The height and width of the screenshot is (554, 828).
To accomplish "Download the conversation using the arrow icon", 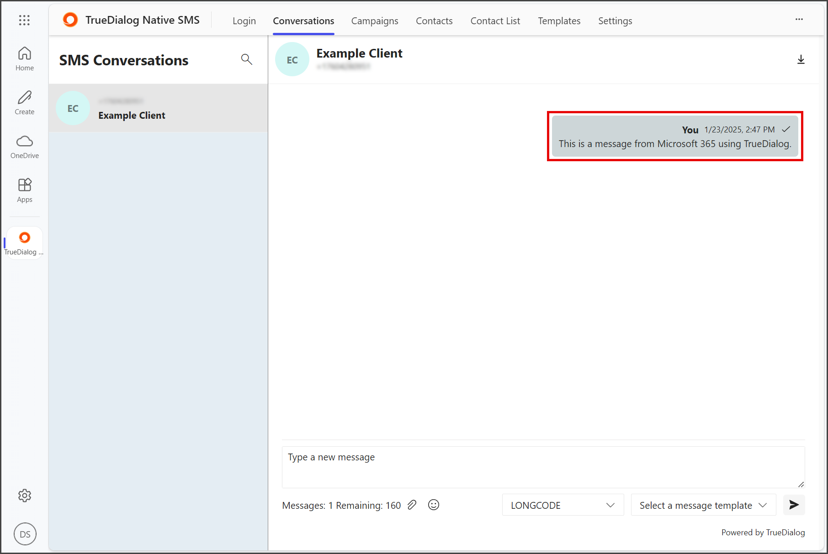I will [801, 60].
